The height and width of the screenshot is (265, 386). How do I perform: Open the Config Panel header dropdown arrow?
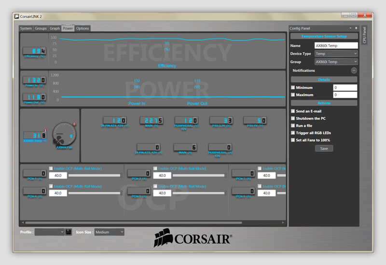tap(351, 28)
